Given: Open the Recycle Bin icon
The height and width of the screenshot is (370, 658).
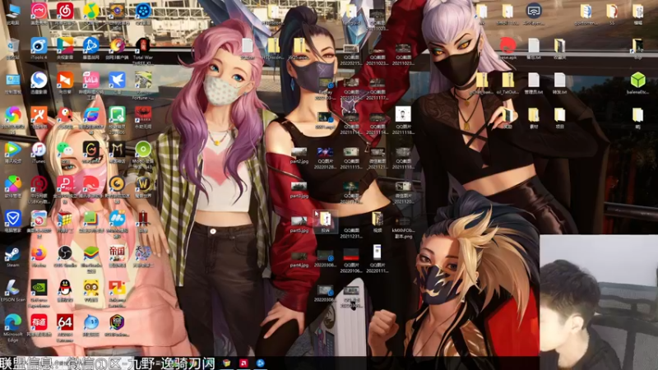Looking at the screenshot, I should (x=12, y=45).
